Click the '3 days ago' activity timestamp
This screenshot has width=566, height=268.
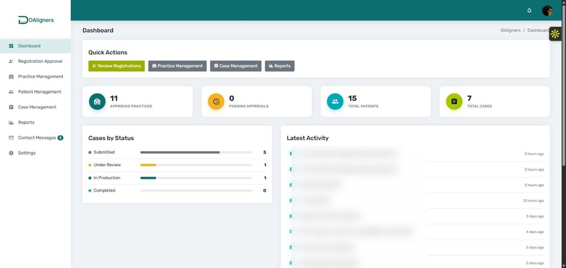[535, 216]
